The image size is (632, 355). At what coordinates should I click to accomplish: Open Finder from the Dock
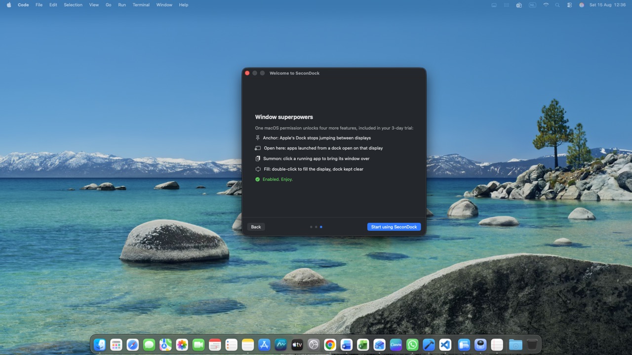[100, 345]
